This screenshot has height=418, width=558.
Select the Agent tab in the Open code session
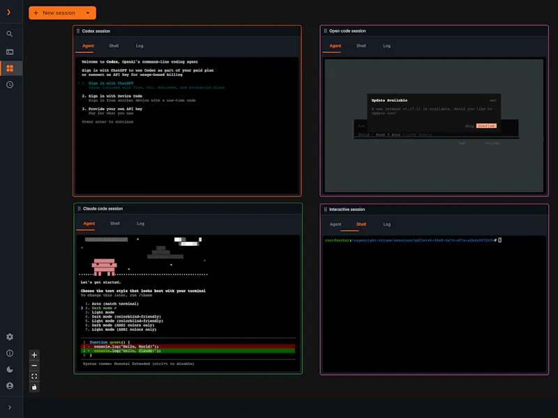point(335,46)
